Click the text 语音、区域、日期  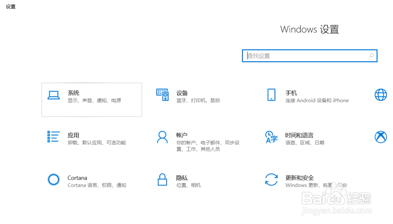305,143
